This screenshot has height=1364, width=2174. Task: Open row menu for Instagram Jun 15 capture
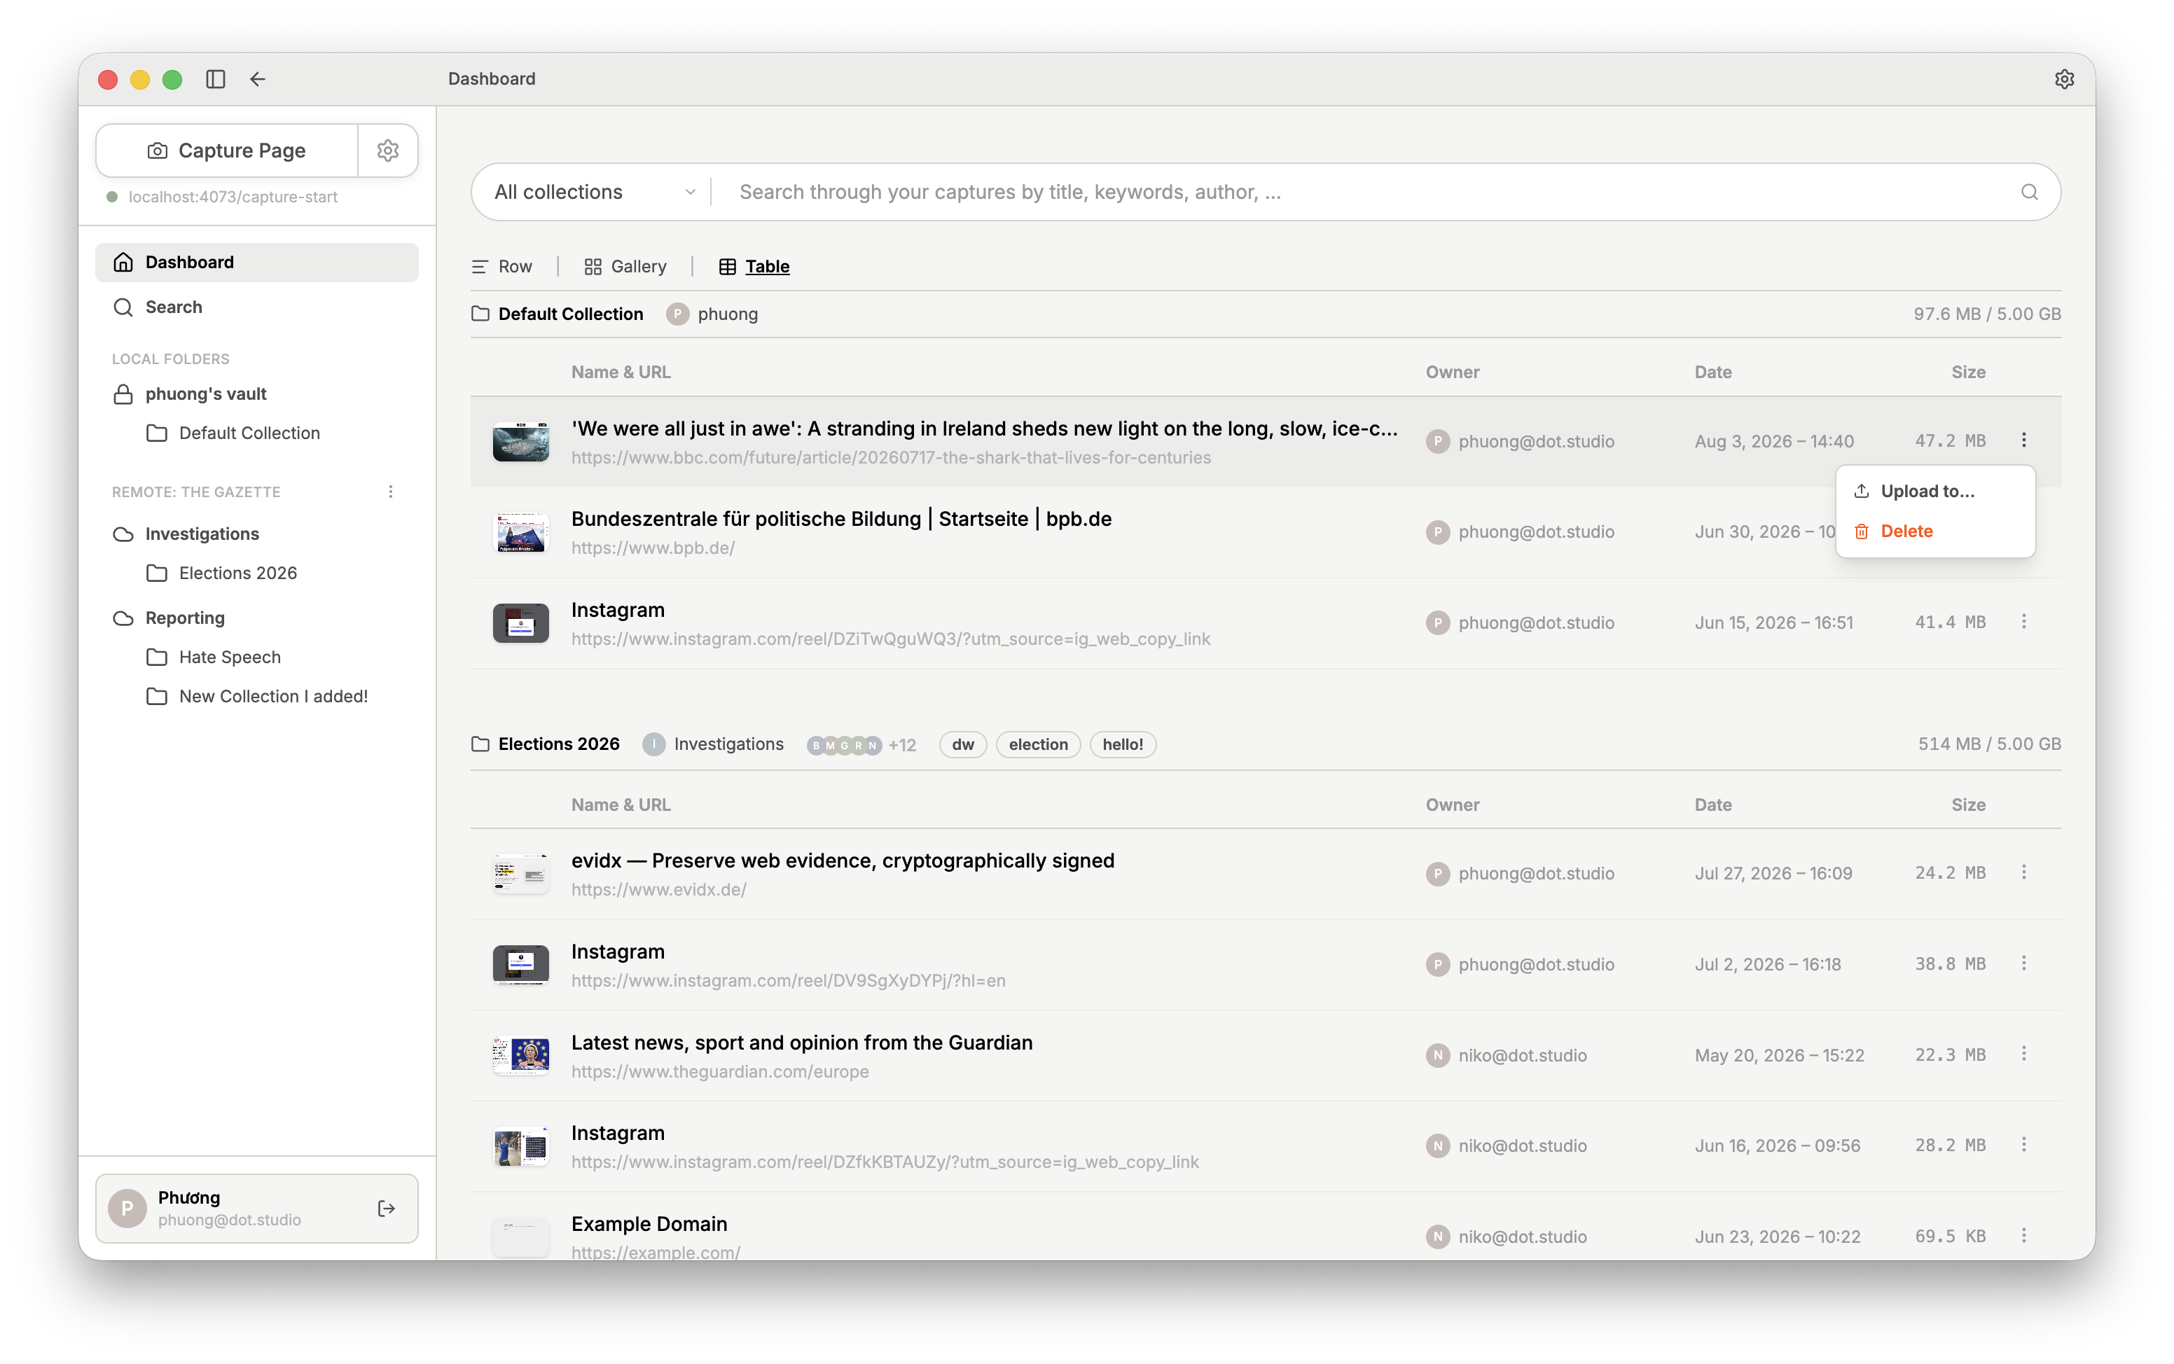(2023, 622)
